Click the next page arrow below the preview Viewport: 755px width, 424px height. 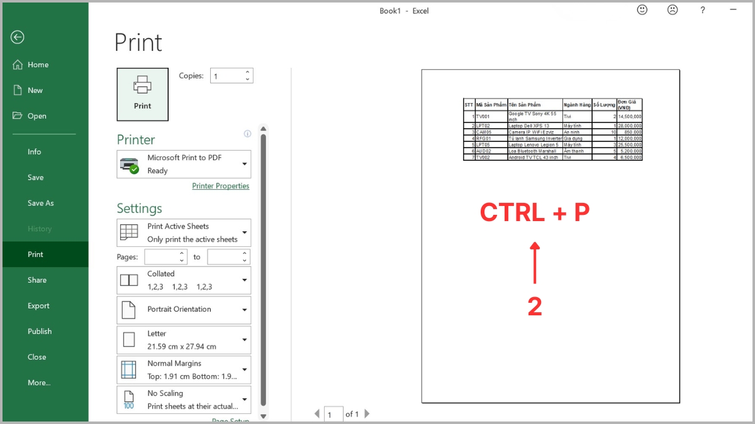[367, 413]
